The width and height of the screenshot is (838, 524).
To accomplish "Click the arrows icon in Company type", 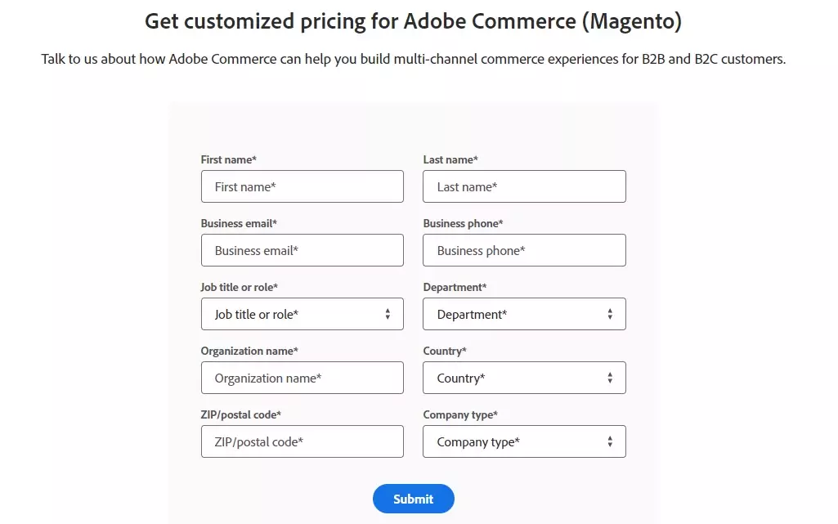I will [x=610, y=441].
